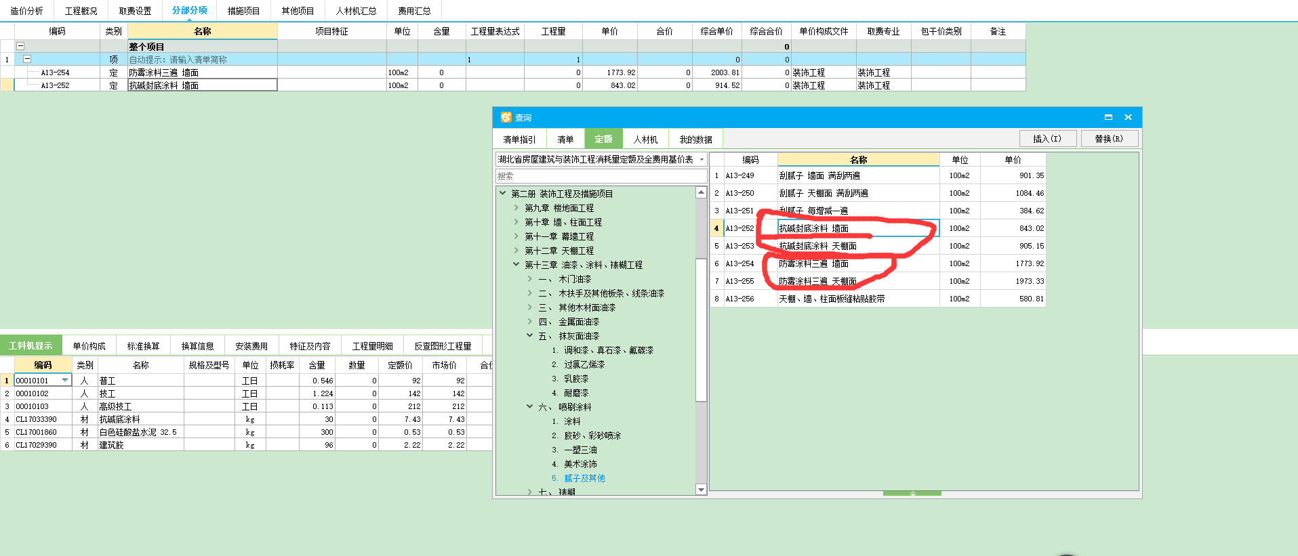
Task: Collapse the 项 row minus box
Action: [27, 59]
